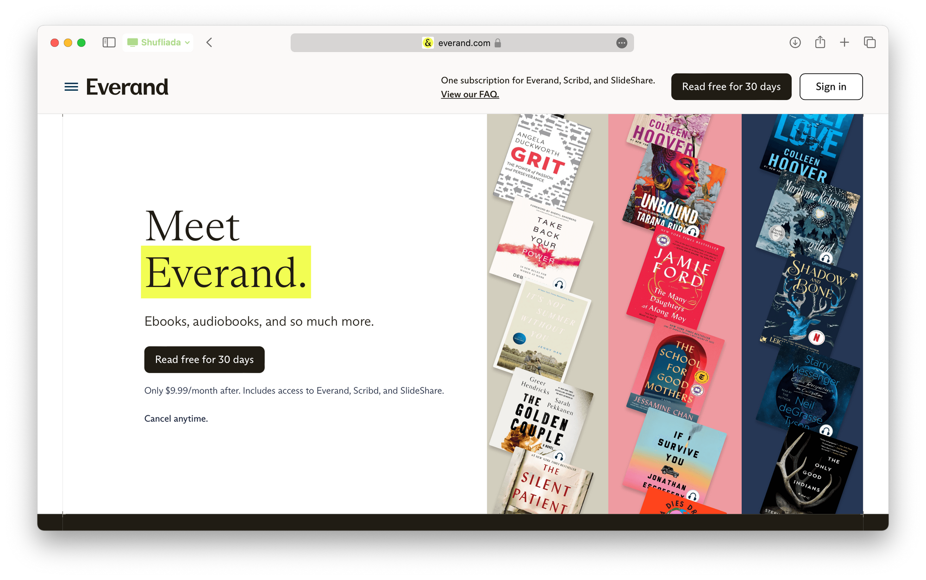Select the Shadow and Bone cover
The width and height of the screenshot is (926, 580).
pos(809,303)
